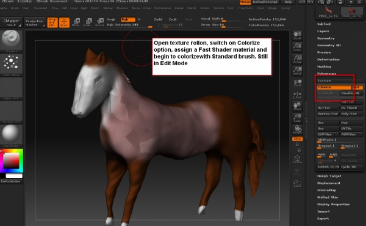
Task: Click the Help button in title bar
Action: 288,2
